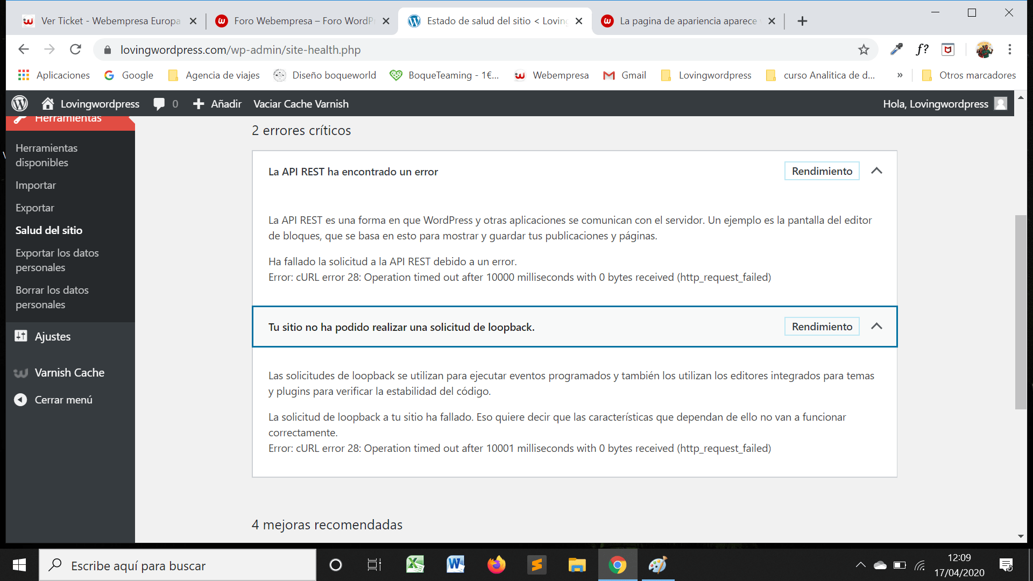The height and width of the screenshot is (581, 1033).
Task: Open Sublime Text from the taskbar
Action: 536,565
